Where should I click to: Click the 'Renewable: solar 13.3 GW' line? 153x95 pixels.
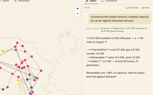pos(113,57)
